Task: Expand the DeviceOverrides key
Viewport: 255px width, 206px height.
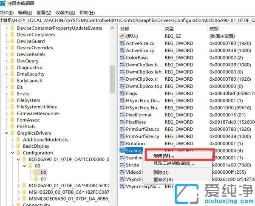Action: coord(6,48)
